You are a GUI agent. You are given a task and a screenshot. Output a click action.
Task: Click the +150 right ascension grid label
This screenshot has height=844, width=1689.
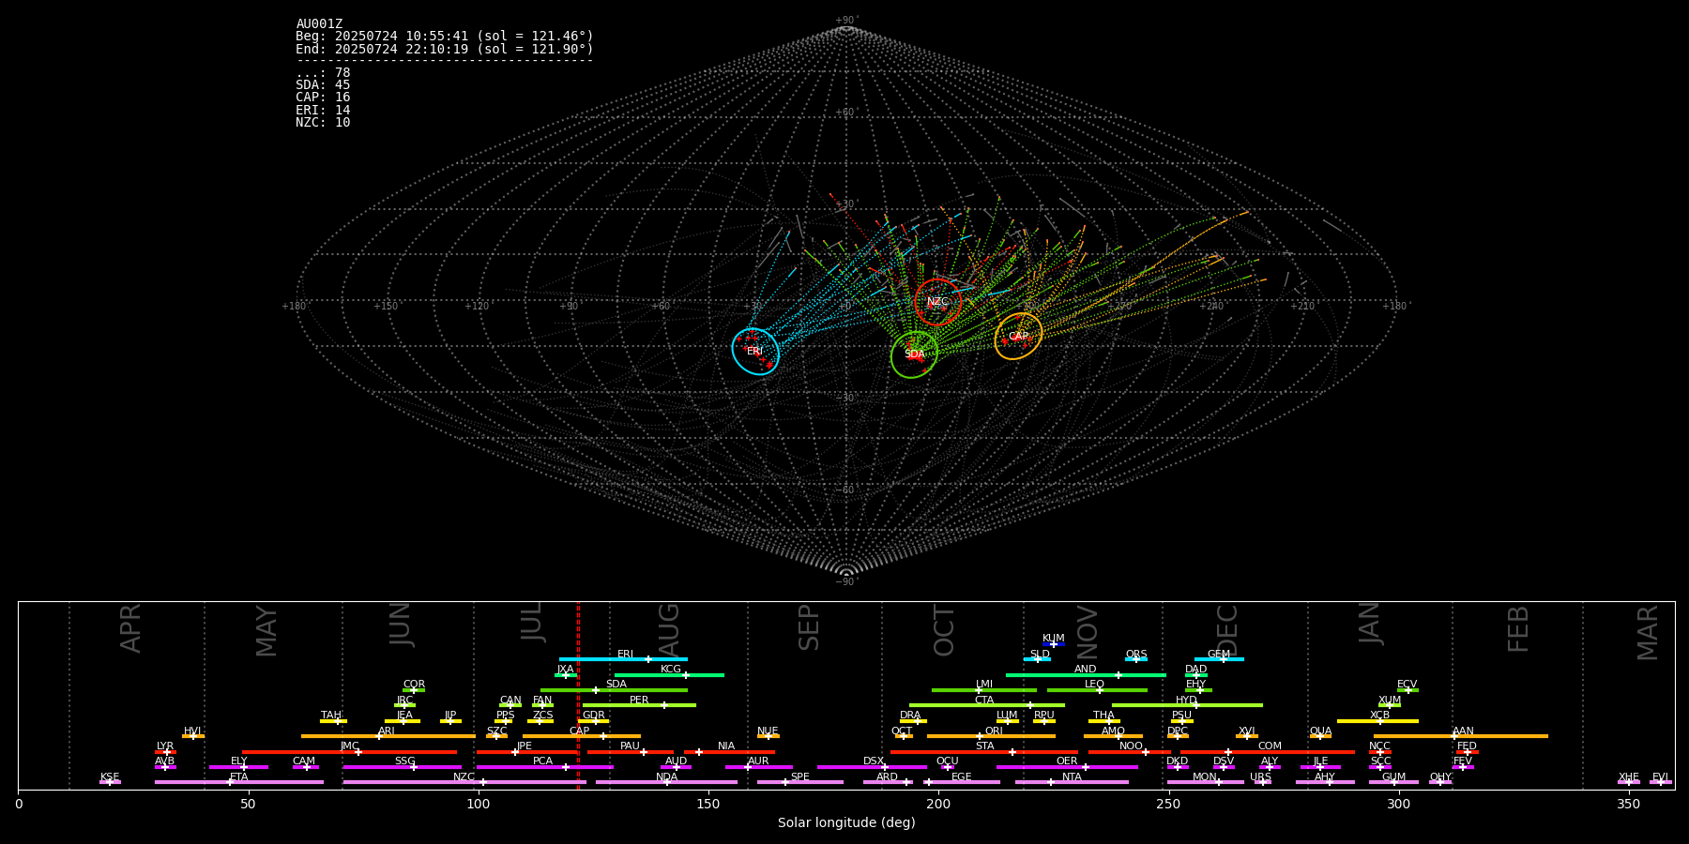(x=386, y=307)
